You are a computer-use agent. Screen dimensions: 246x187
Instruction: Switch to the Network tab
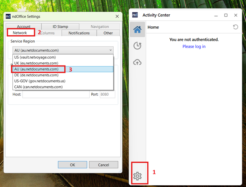20,33
